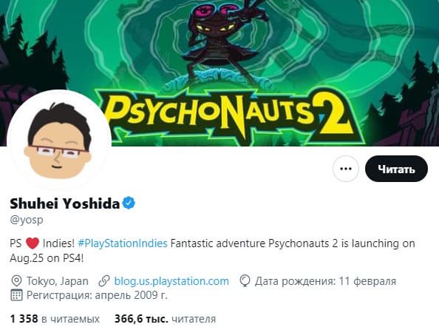This screenshot has height=330, width=439.
Task: Click the chain link icon
Action: click(x=104, y=281)
